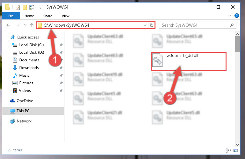
Task: Unpin Videos pin icon
Action: coord(61,91)
